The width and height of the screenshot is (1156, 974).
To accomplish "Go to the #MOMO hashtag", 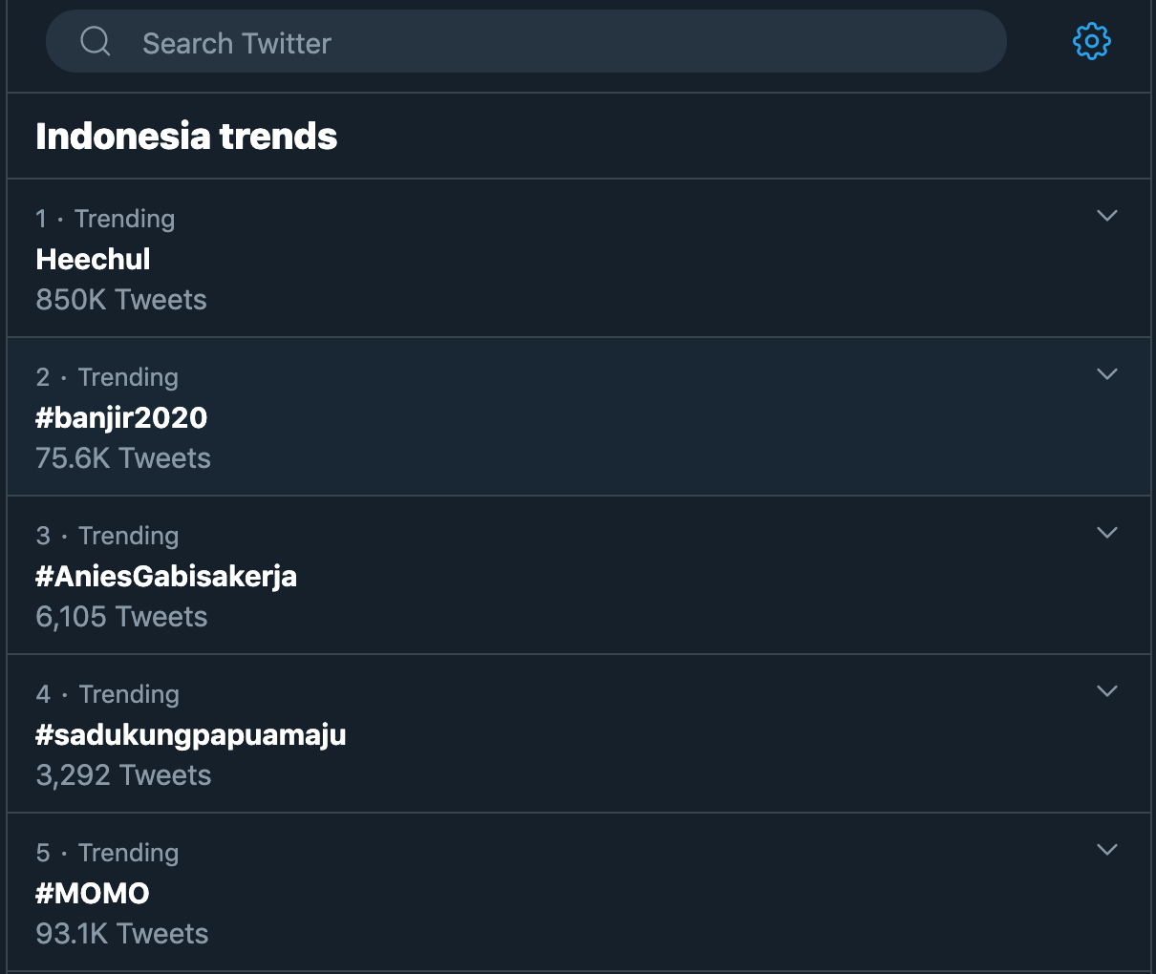I will coord(93,893).
